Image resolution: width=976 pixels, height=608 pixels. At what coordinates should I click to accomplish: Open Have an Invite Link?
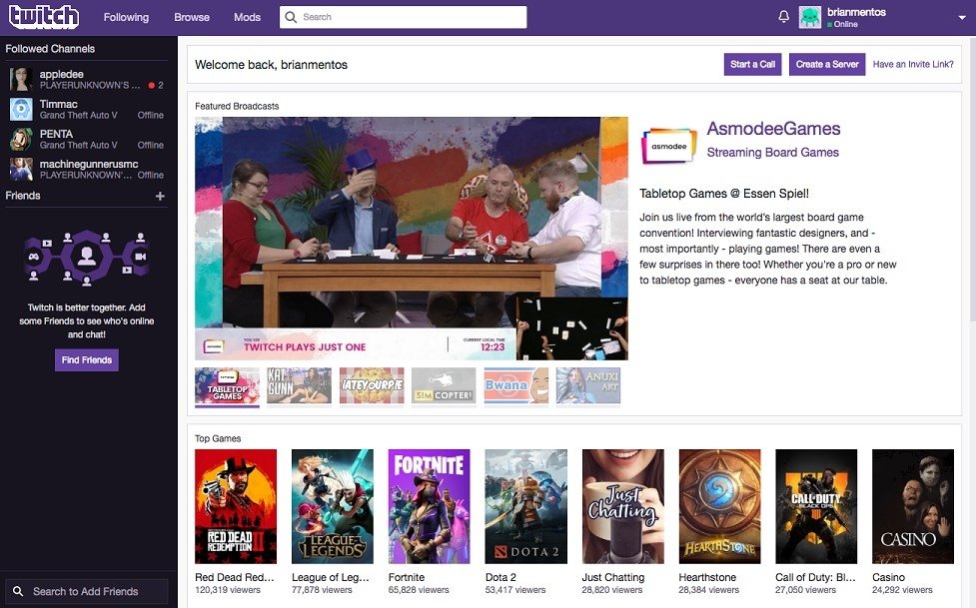coord(912,64)
